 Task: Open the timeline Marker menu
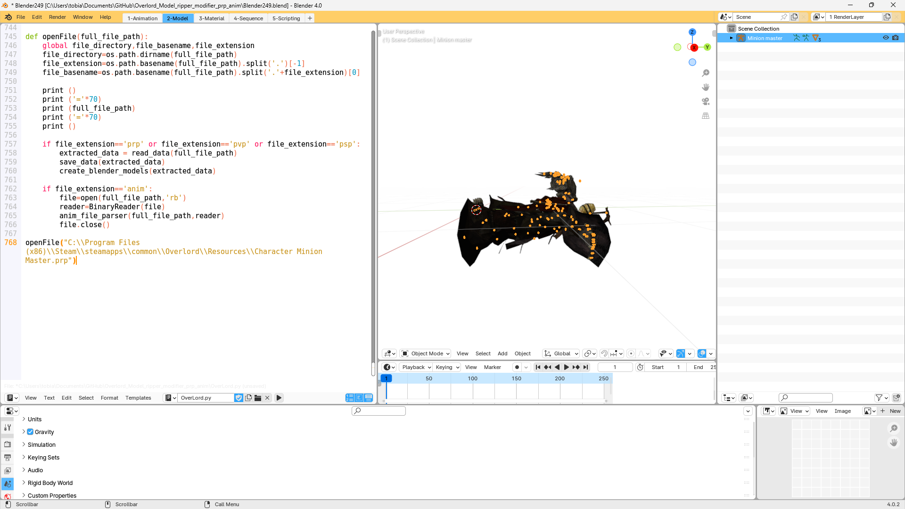492,367
